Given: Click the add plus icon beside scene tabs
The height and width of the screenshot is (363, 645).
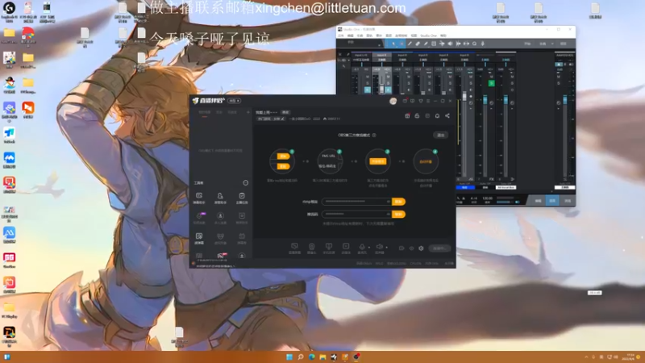Looking at the screenshot, I should 248,112.
